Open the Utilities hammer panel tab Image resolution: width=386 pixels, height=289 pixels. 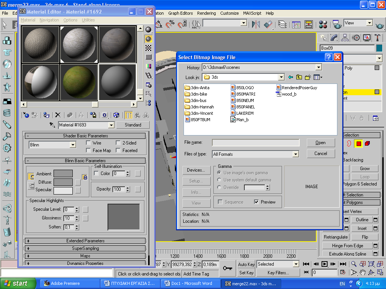point(377,38)
